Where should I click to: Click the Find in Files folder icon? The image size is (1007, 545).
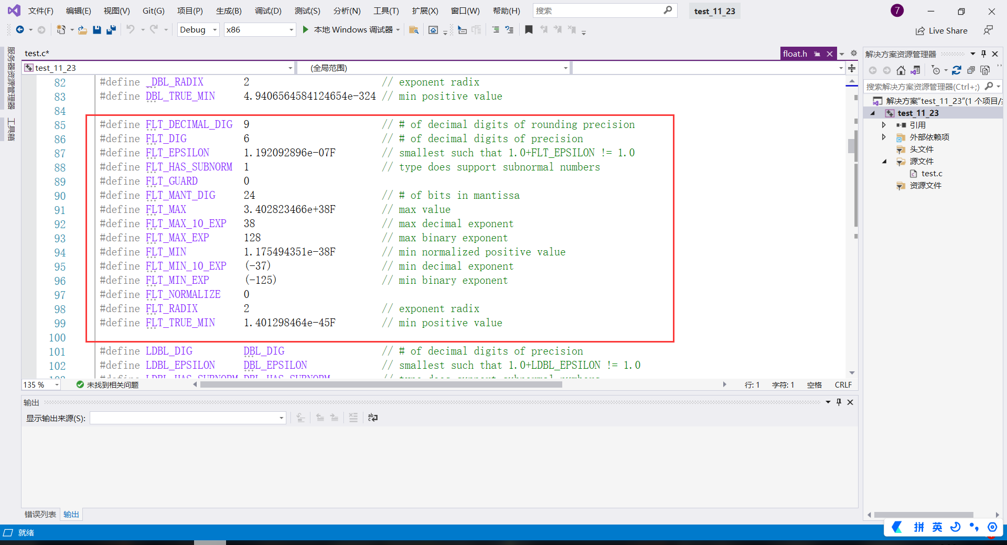click(x=414, y=30)
